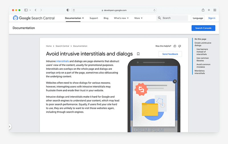Click the Google Search Central title text
The image size is (228, 144).
click(37, 18)
